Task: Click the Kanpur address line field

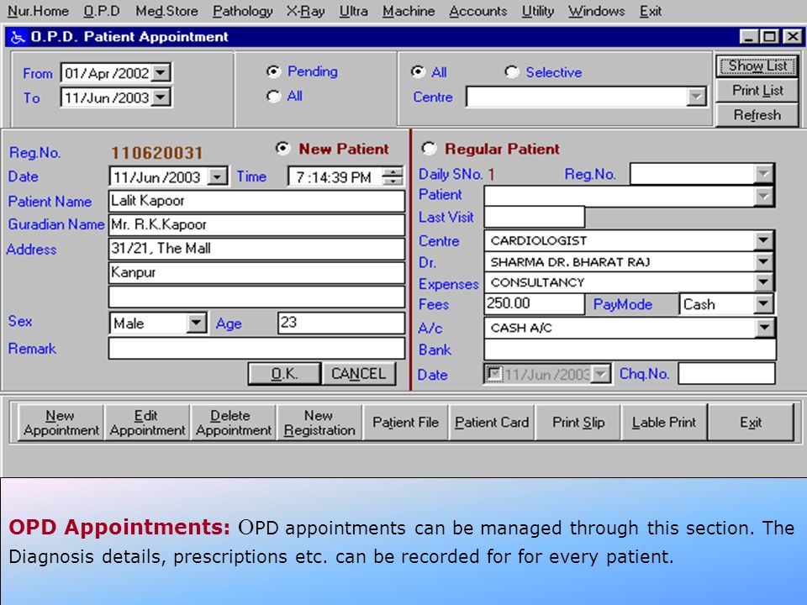Action: tap(256, 272)
